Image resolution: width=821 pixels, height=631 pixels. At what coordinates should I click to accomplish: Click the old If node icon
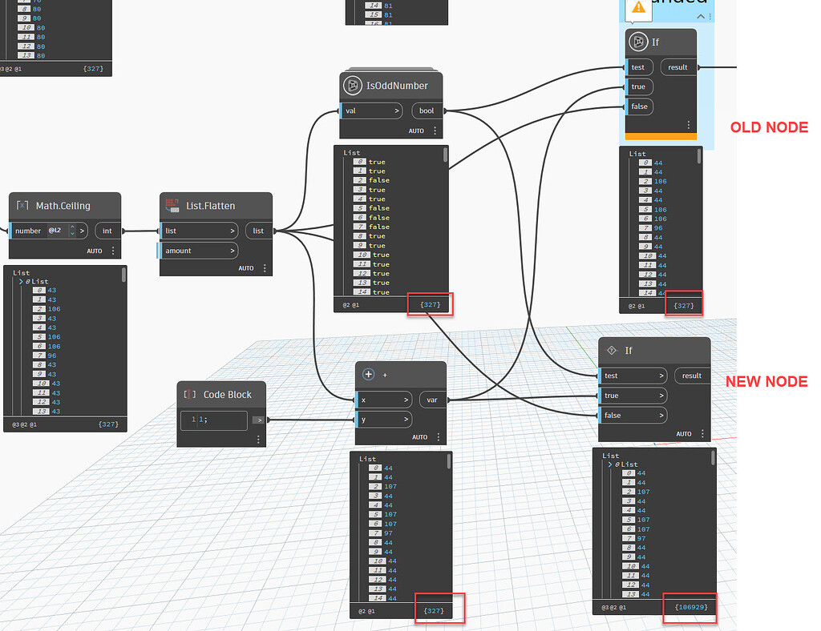638,42
